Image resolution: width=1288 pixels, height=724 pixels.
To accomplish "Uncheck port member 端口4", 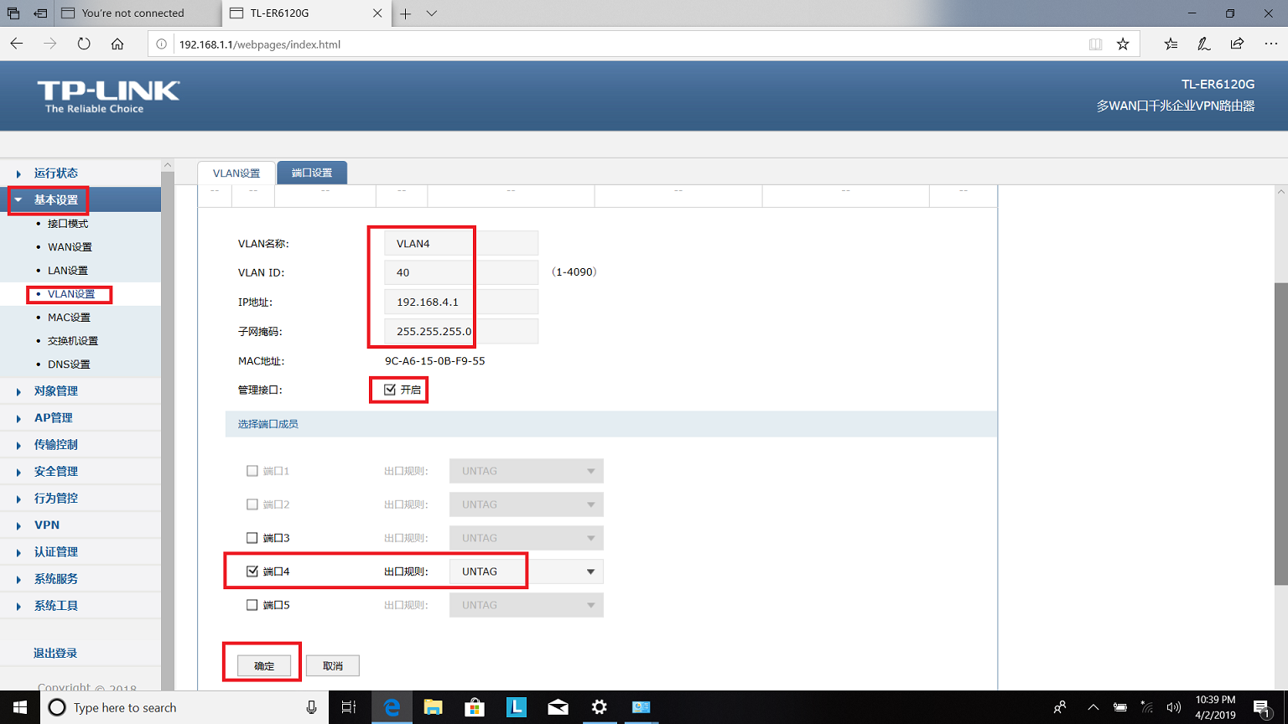I will [x=252, y=571].
